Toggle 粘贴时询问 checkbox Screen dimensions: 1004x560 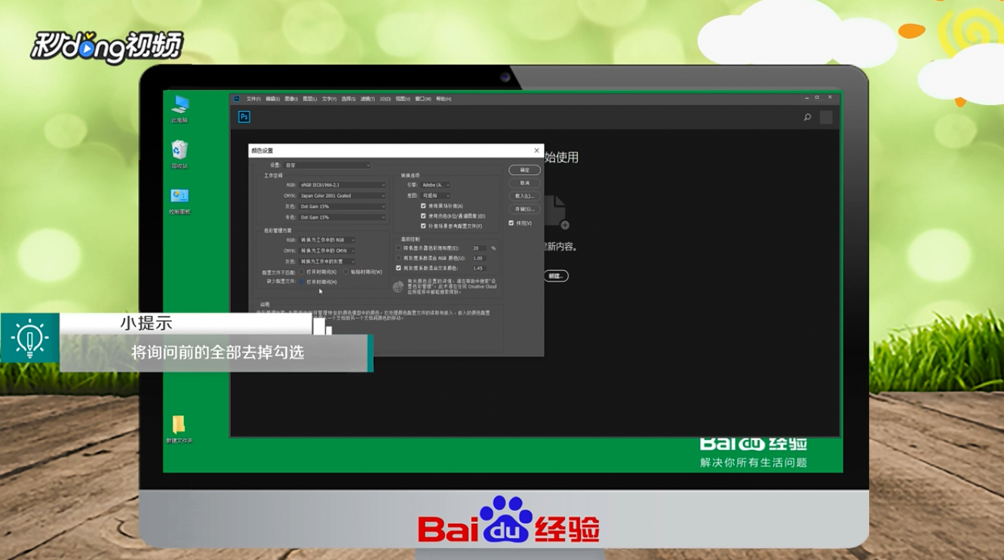tap(346, 272)
